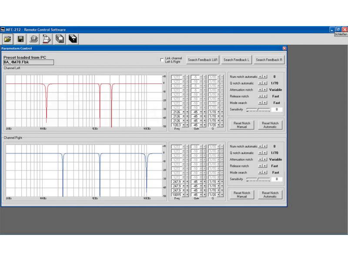
Task: Click the fourth toolbar icon with red underline
Action: click(47, 39)
